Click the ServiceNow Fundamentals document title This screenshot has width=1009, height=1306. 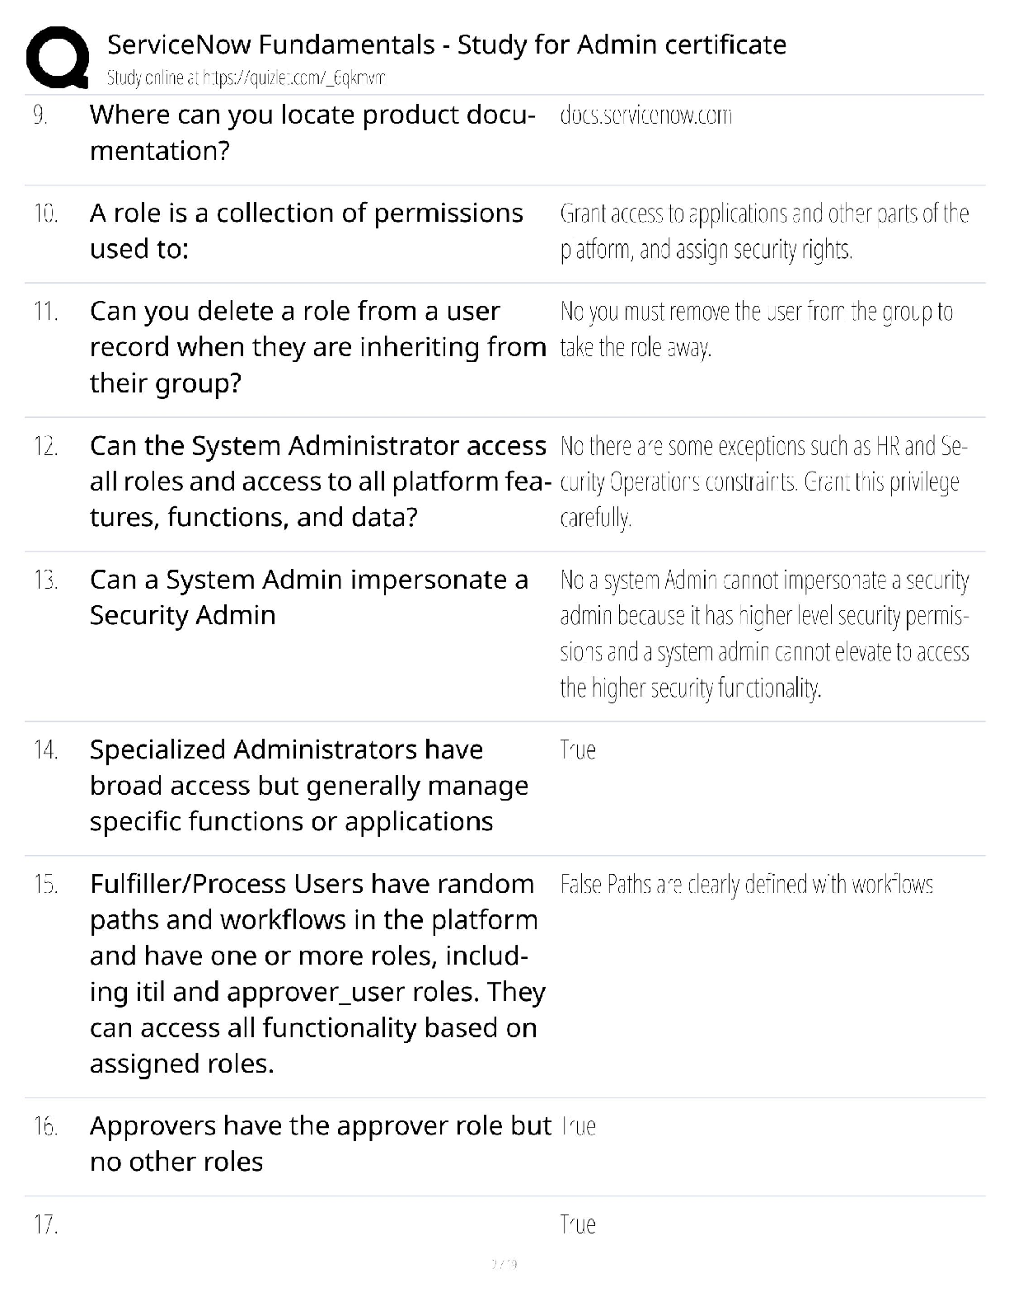tap(446, 44)
